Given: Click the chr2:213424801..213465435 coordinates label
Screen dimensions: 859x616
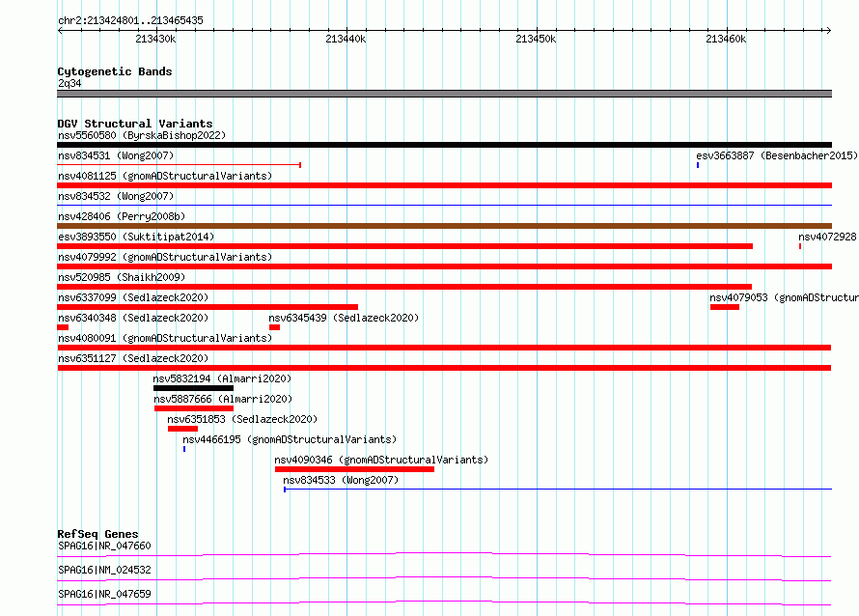Looking at the screenshot, I should pyautogui.click(x=130, y=20).
